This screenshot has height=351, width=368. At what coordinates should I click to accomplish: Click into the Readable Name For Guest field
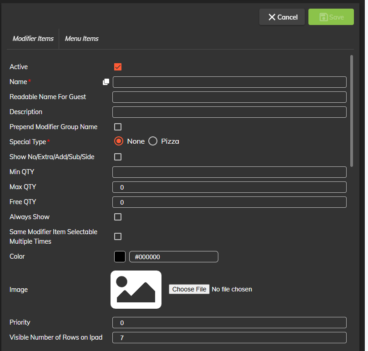229,97
